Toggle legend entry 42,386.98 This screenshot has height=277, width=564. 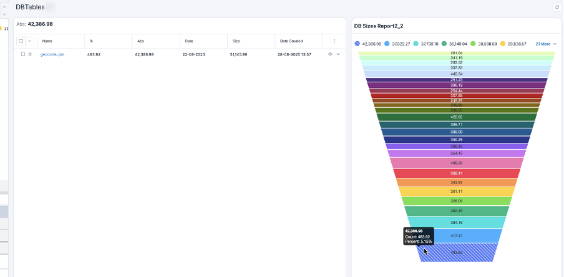coord(367,44)
